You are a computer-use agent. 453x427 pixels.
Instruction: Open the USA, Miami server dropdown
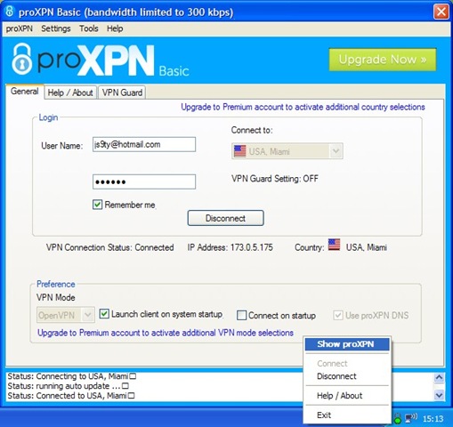[287, 151]
